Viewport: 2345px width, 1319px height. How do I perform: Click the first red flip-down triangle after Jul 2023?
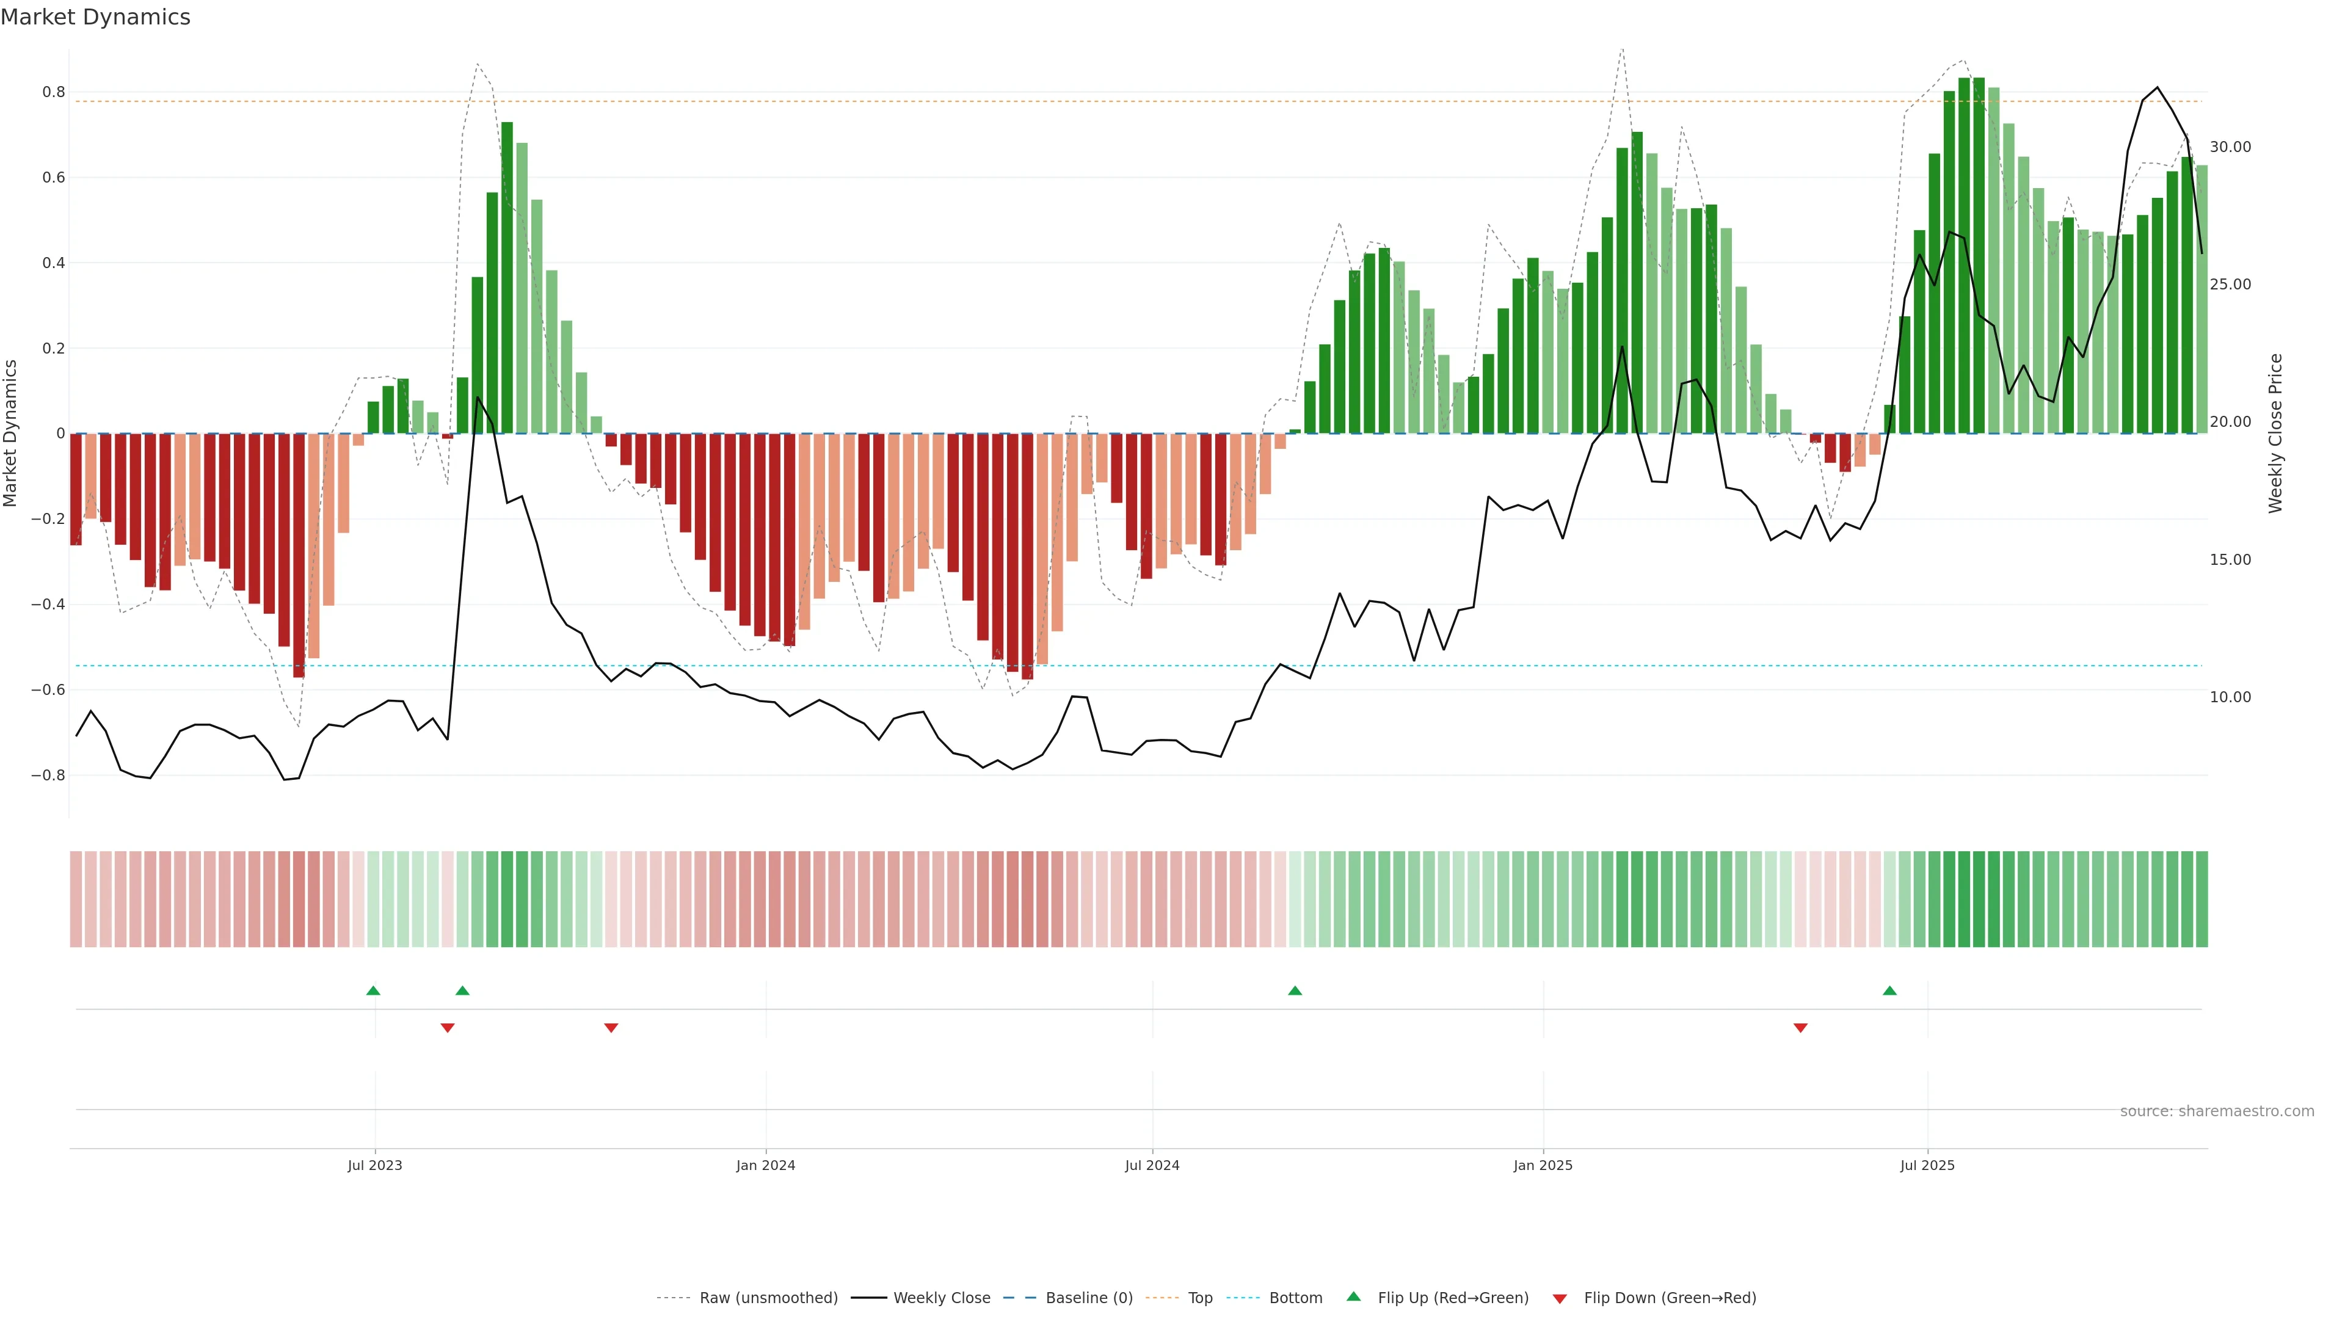[447, 1028]
